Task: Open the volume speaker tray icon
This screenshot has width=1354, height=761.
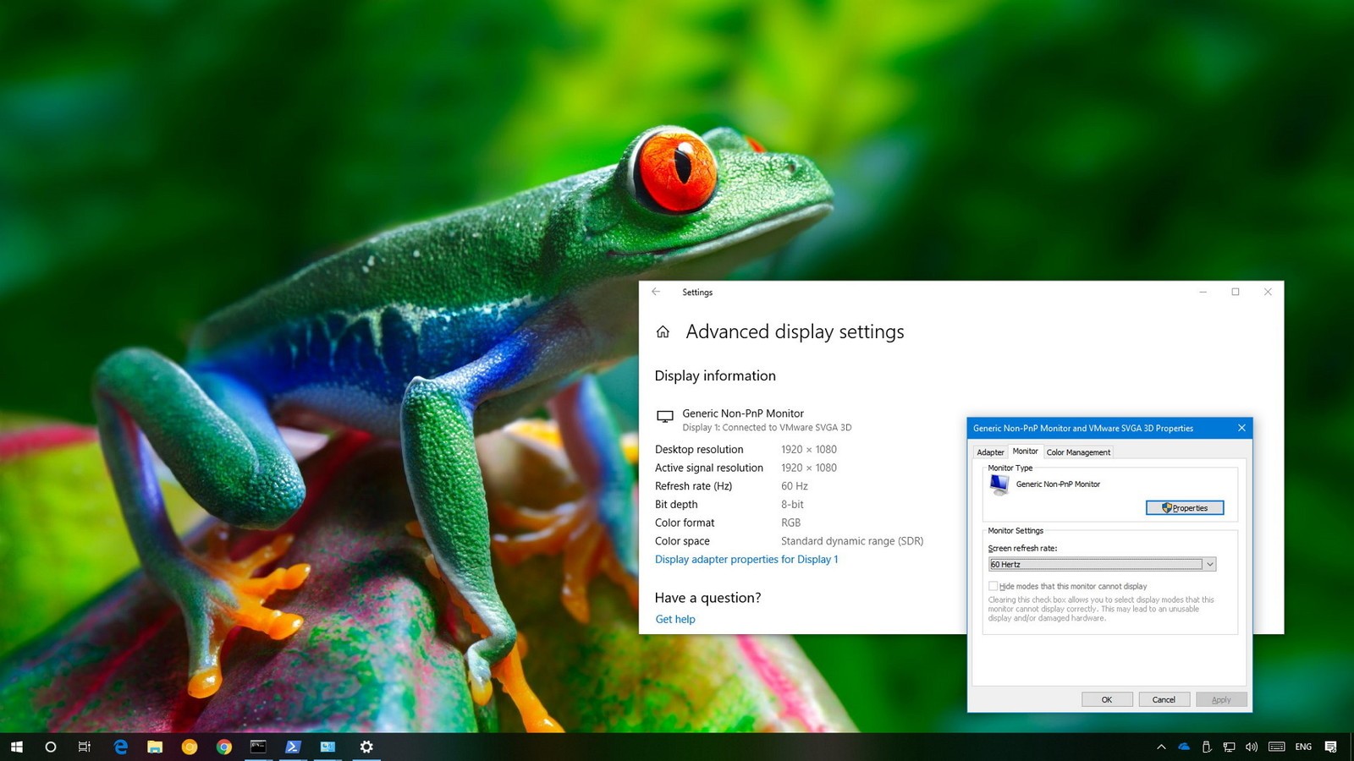Action: 1252,747
